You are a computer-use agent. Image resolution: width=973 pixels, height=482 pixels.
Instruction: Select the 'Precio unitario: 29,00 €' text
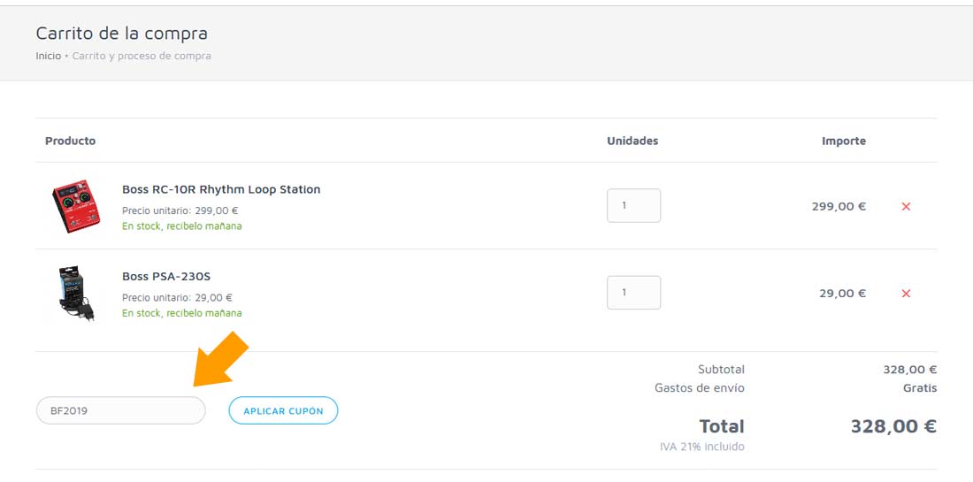pyautogui.click(x=178, y=297)
